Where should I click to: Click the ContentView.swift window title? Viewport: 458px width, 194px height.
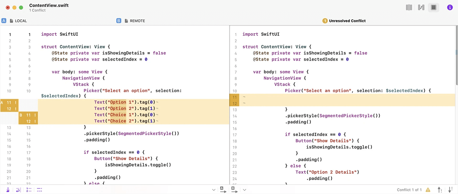pyautogui.click(x=49, y=5)
